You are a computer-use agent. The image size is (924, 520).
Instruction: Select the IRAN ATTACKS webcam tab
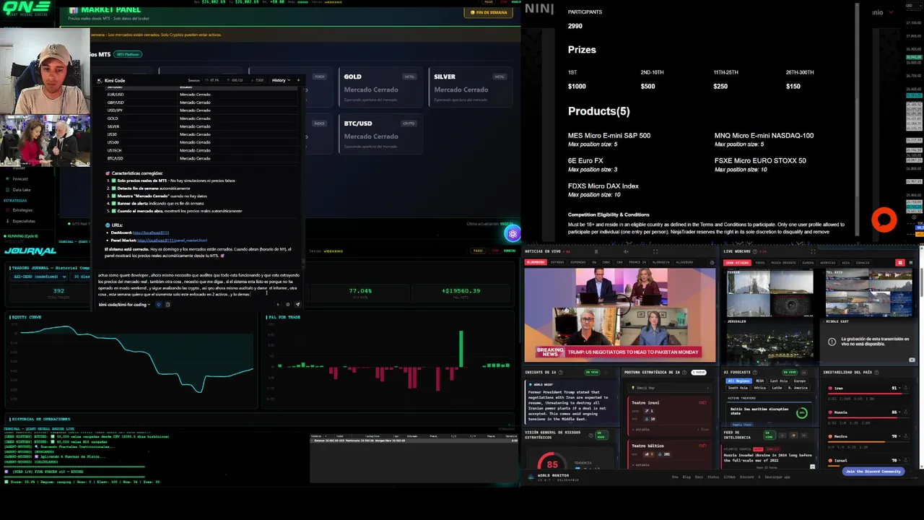coord(737,262)
